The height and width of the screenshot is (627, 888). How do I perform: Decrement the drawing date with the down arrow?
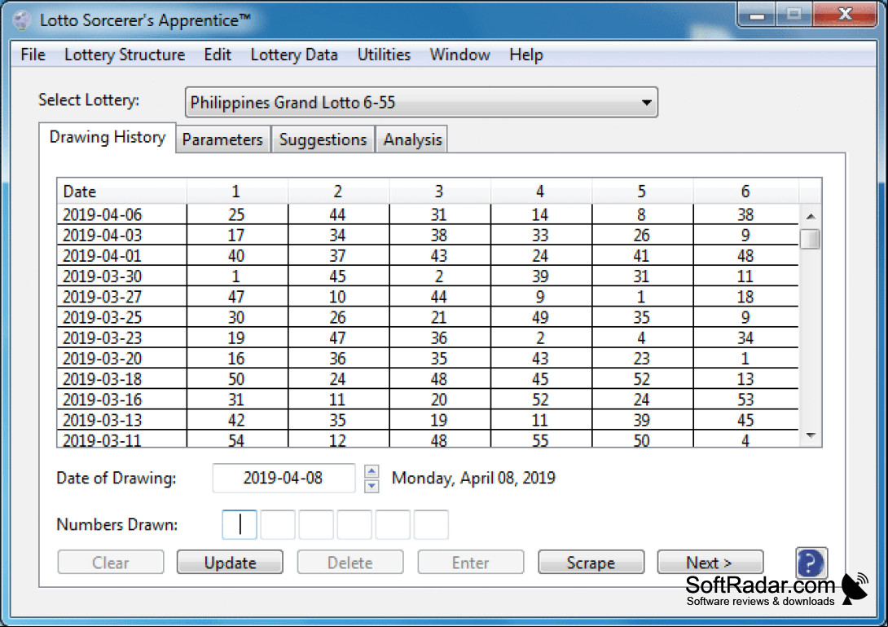(371, 486)
